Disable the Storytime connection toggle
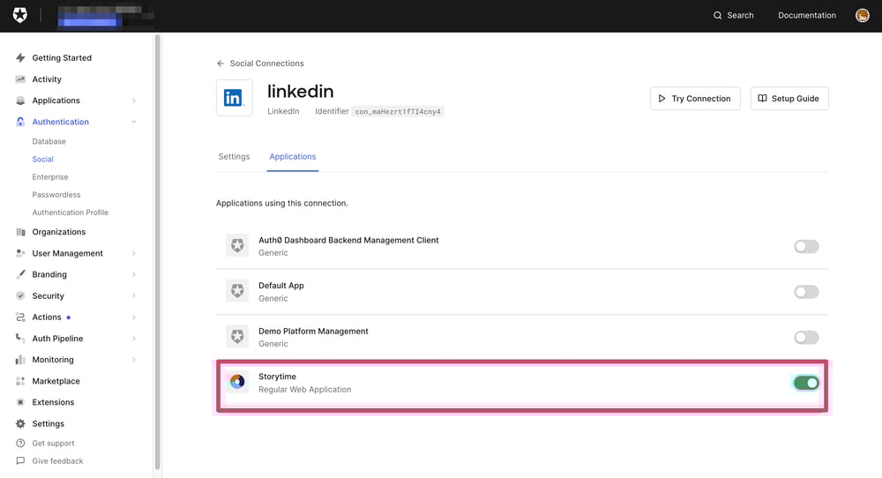Viewport: 882px width, 478px height. (x=806, y=383)
